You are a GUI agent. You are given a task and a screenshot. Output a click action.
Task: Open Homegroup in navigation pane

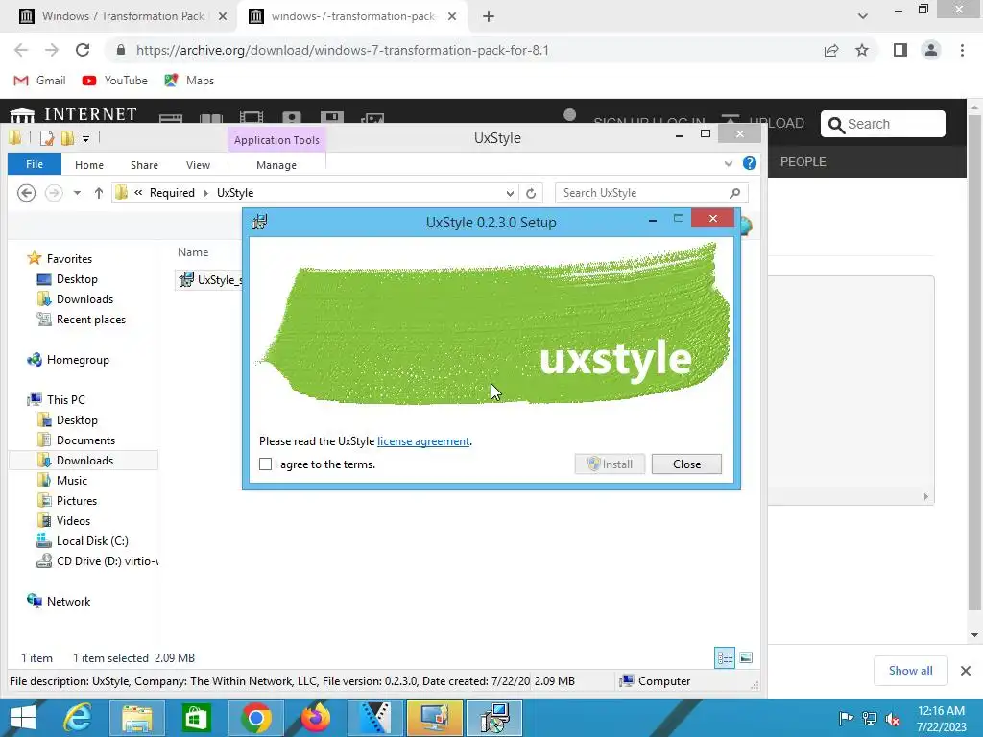78,360
